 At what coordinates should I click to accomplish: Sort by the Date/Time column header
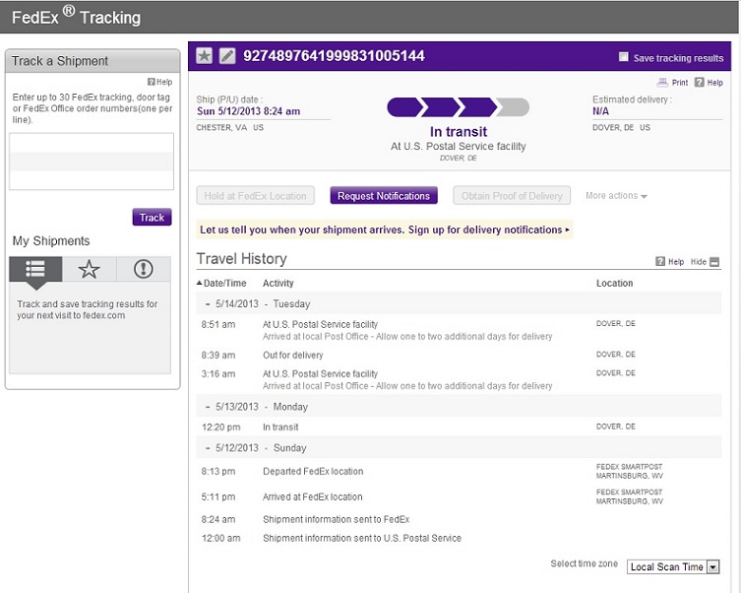pos(221,284)
